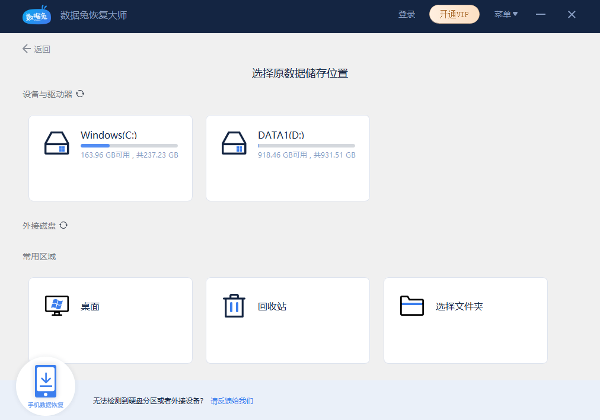Click the Windows(C:) usage progress bar
Screen dimensions: 600x420
(x=129, y=145)
